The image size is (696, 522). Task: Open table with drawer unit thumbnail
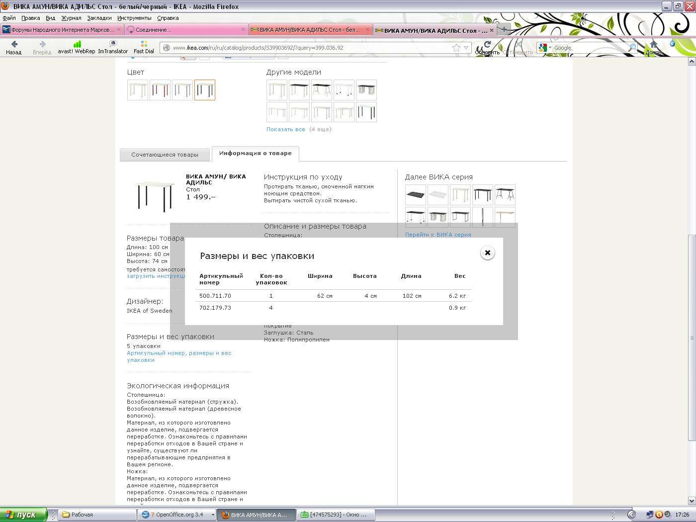coord(366,90)
